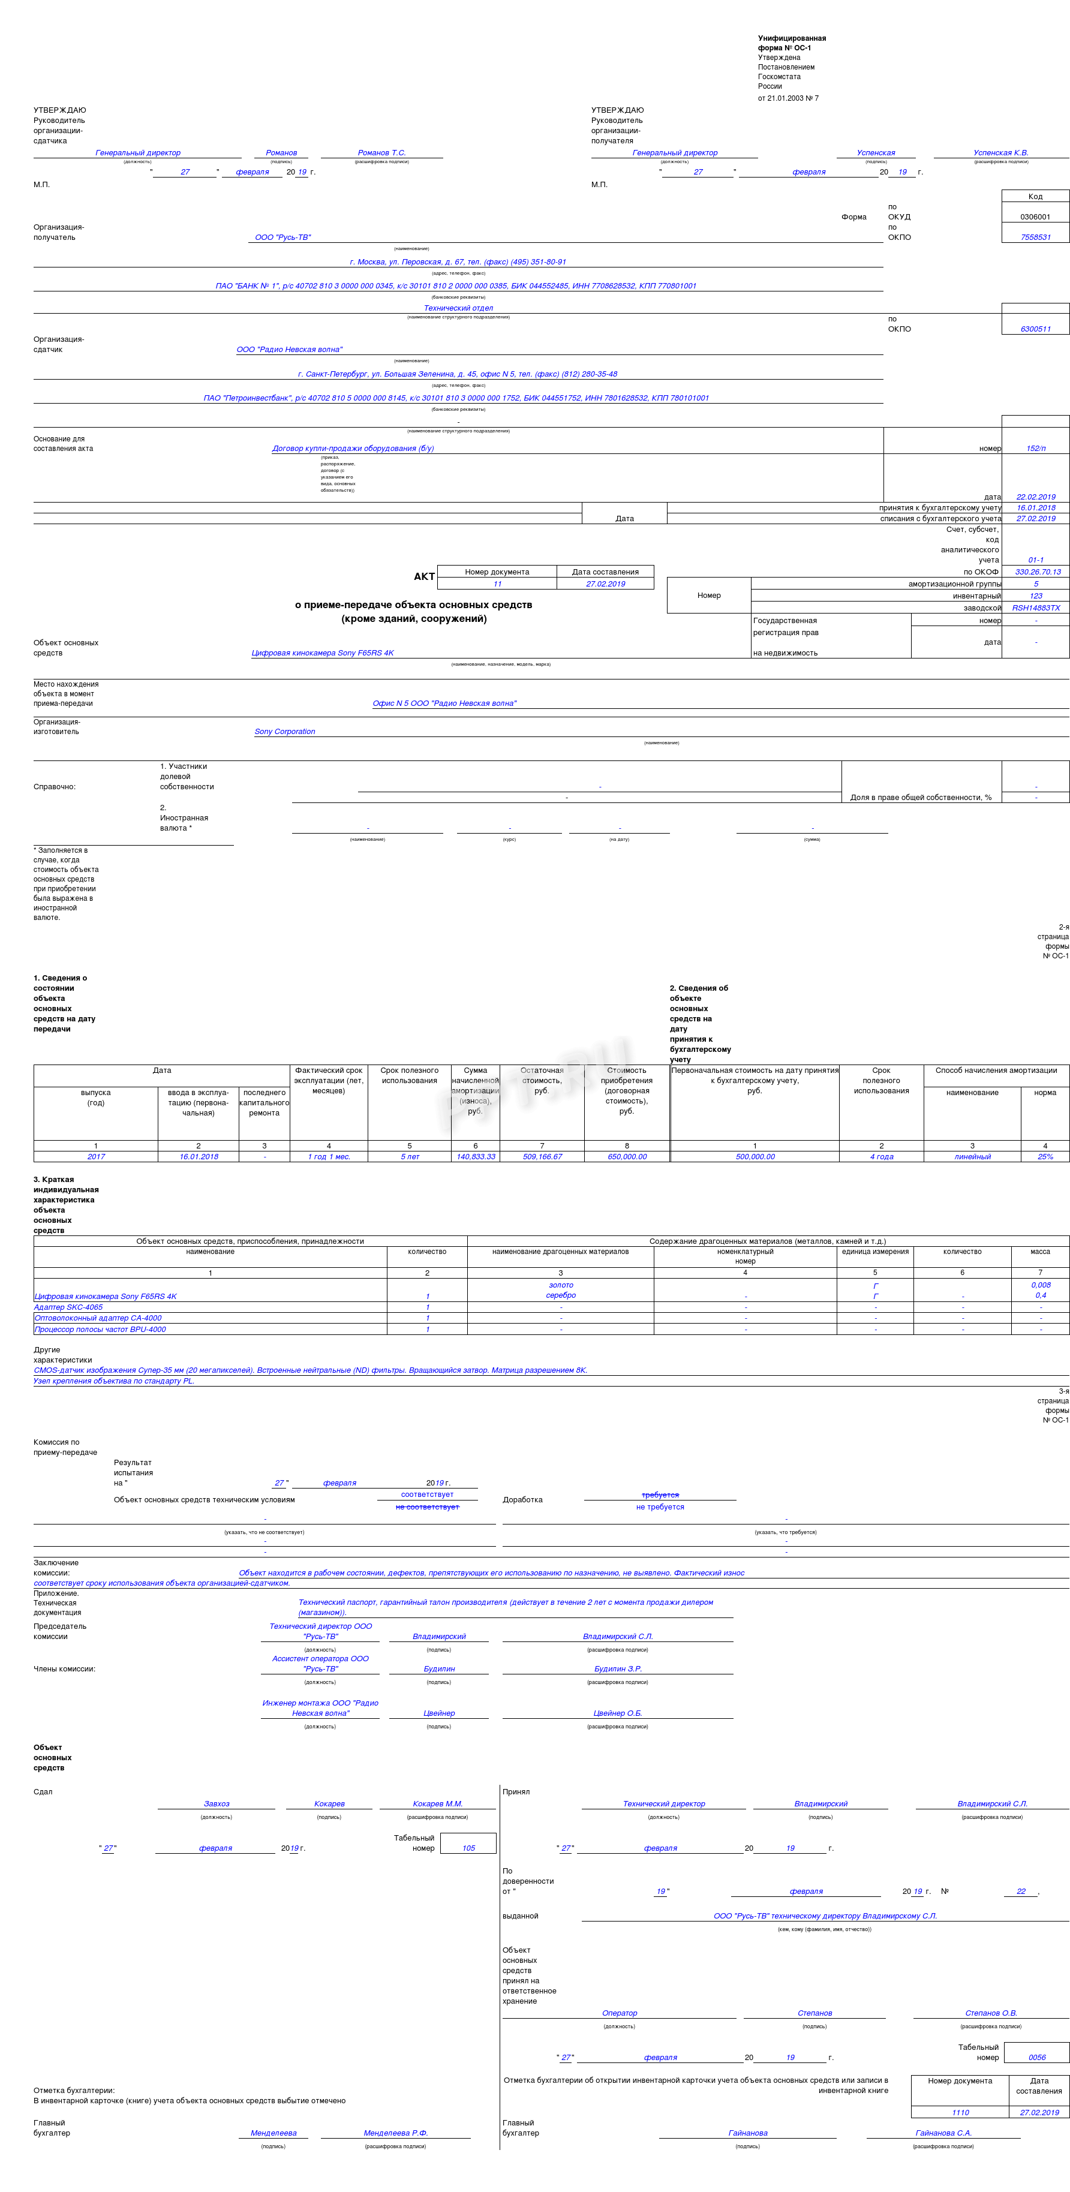Click manufacturer name 'Sony Corporation'
The image size is (1070, 2192).
284,732
